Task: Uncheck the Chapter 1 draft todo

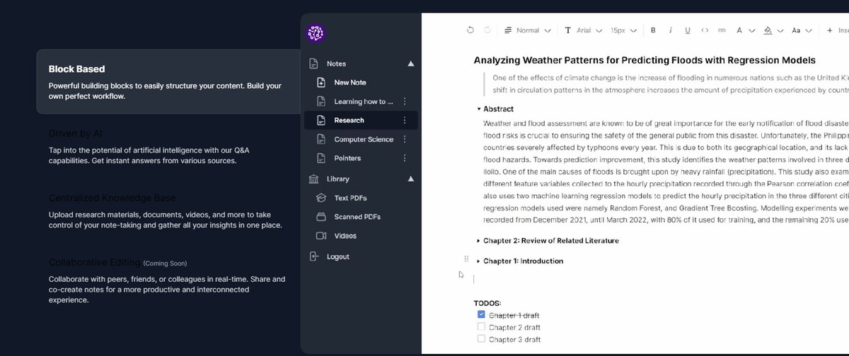Action: tap(482, 315)
